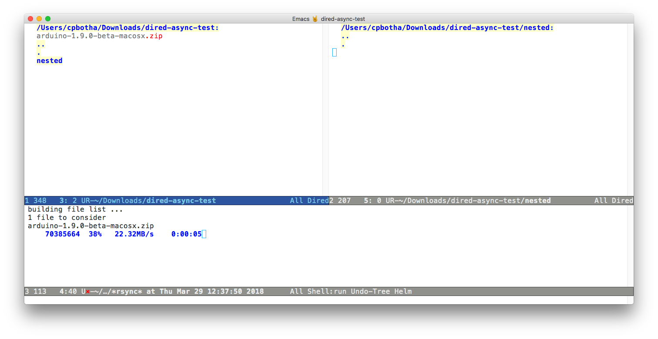Click the green zoom traffic light button

click(47, 19)
